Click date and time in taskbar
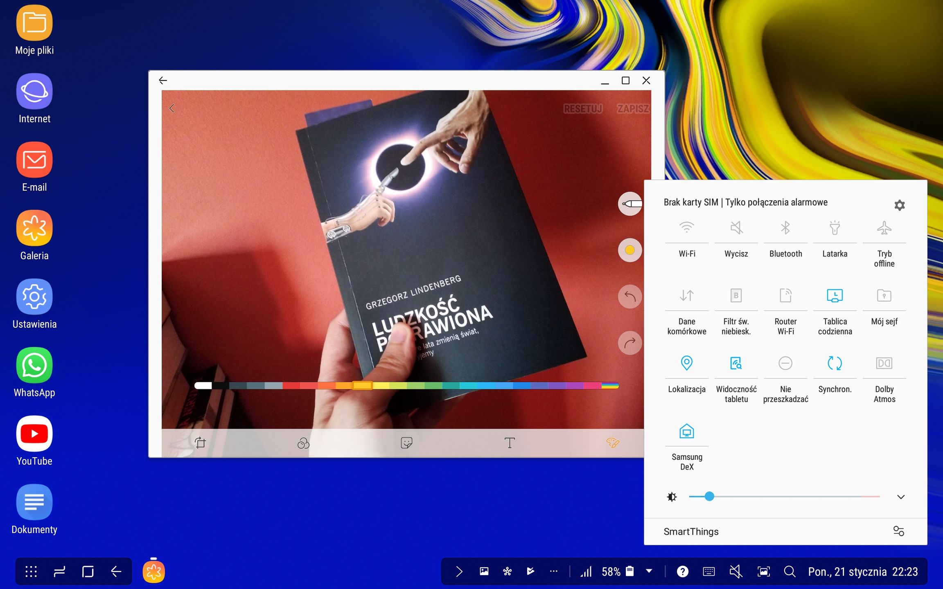This screenshot has height=589, width=943. (x=863, y=571)
